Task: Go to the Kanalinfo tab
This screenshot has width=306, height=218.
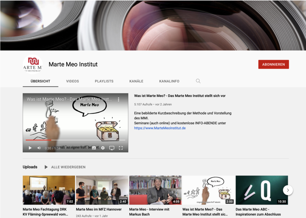Action: [x=169, y=81]
